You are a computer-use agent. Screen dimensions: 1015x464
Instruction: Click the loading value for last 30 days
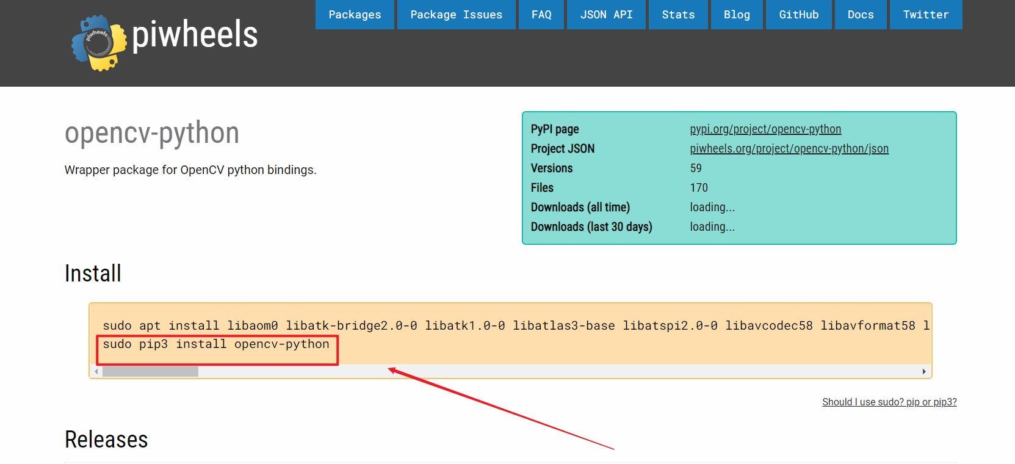[x=712, y=227]
